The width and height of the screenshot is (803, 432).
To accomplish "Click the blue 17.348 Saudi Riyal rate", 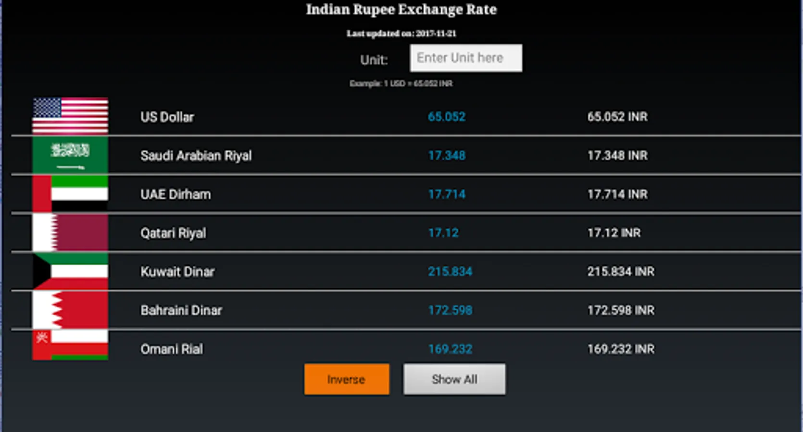I will click(x=447, y=156).
